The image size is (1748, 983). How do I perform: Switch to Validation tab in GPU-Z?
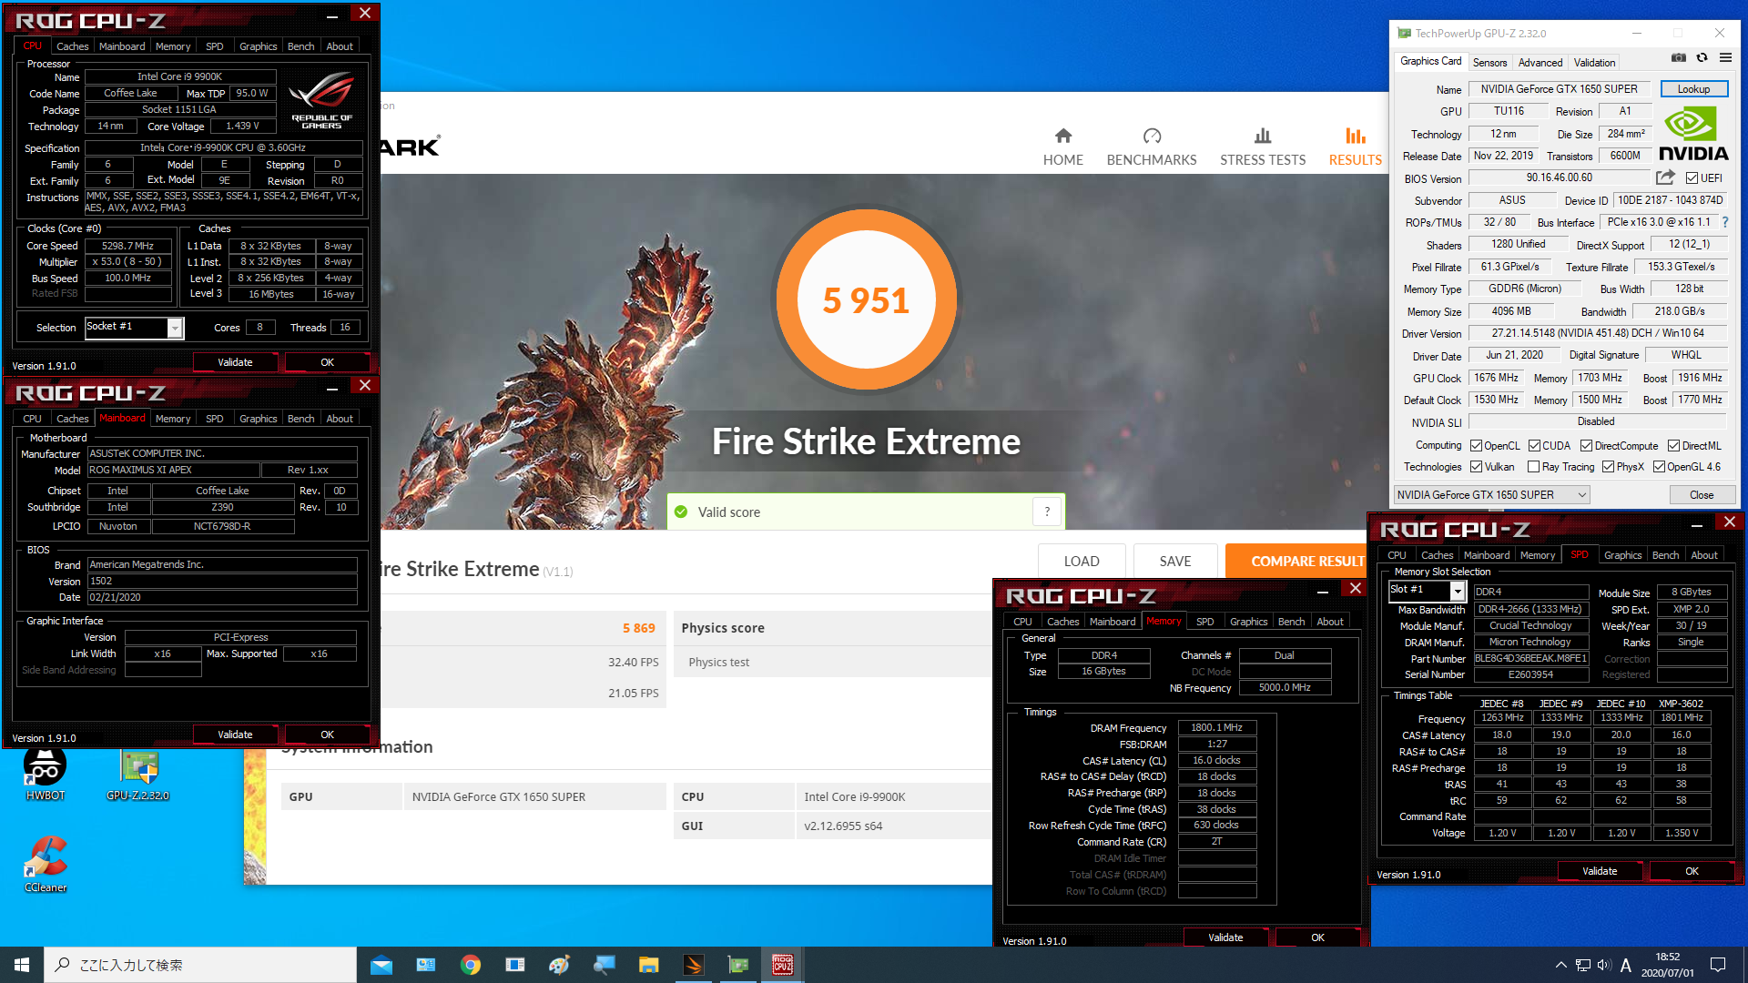point(1594,63)
